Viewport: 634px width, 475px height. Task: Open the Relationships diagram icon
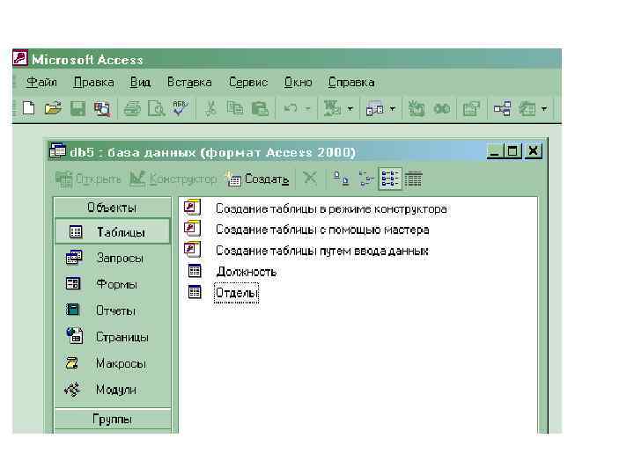502,108
